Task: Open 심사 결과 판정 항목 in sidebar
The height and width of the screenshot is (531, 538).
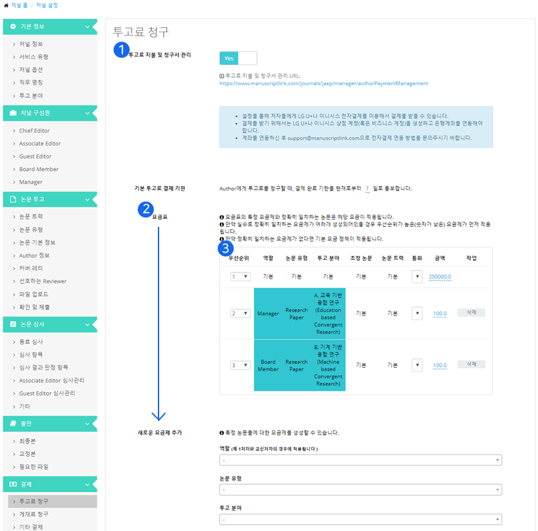Action: 44,367
